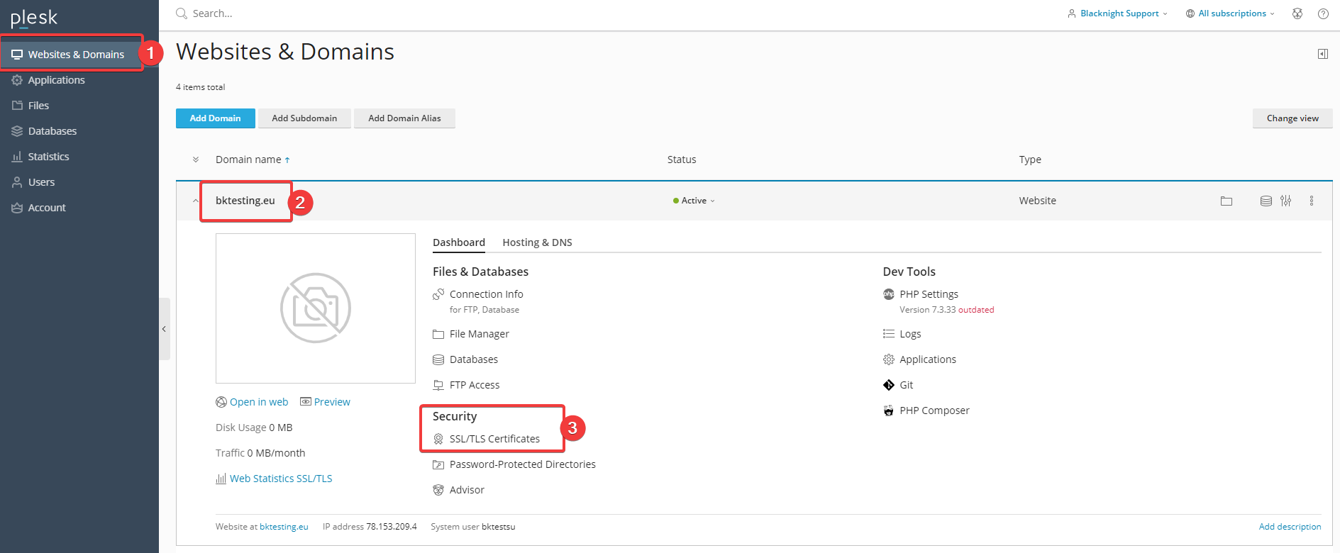Click the Advisor icon in top bar
Screen dimensions: 1340x553
[1297, 13]
